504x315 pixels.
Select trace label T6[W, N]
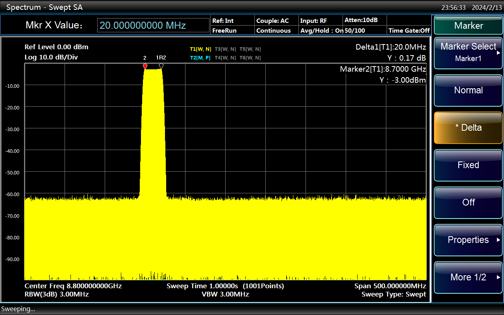(250, 58)
